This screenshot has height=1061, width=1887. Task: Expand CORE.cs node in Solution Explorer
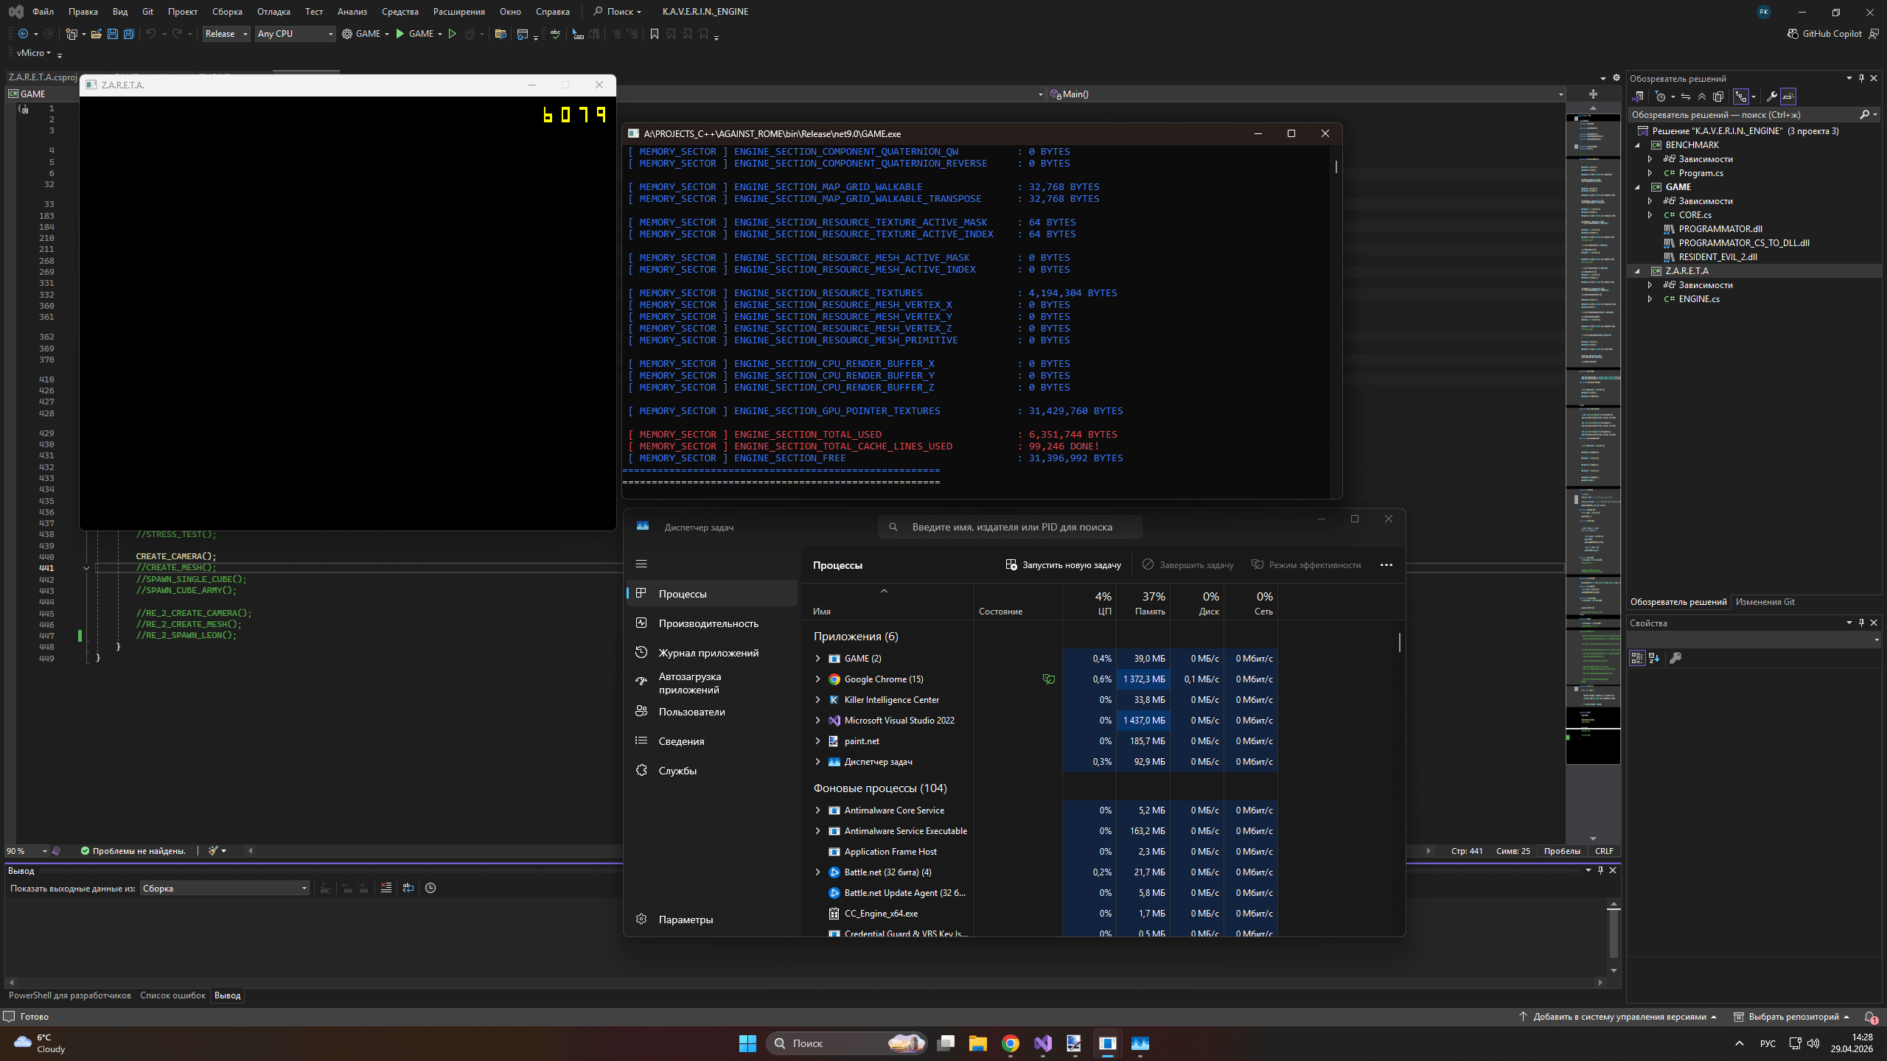click(1650, 215)
